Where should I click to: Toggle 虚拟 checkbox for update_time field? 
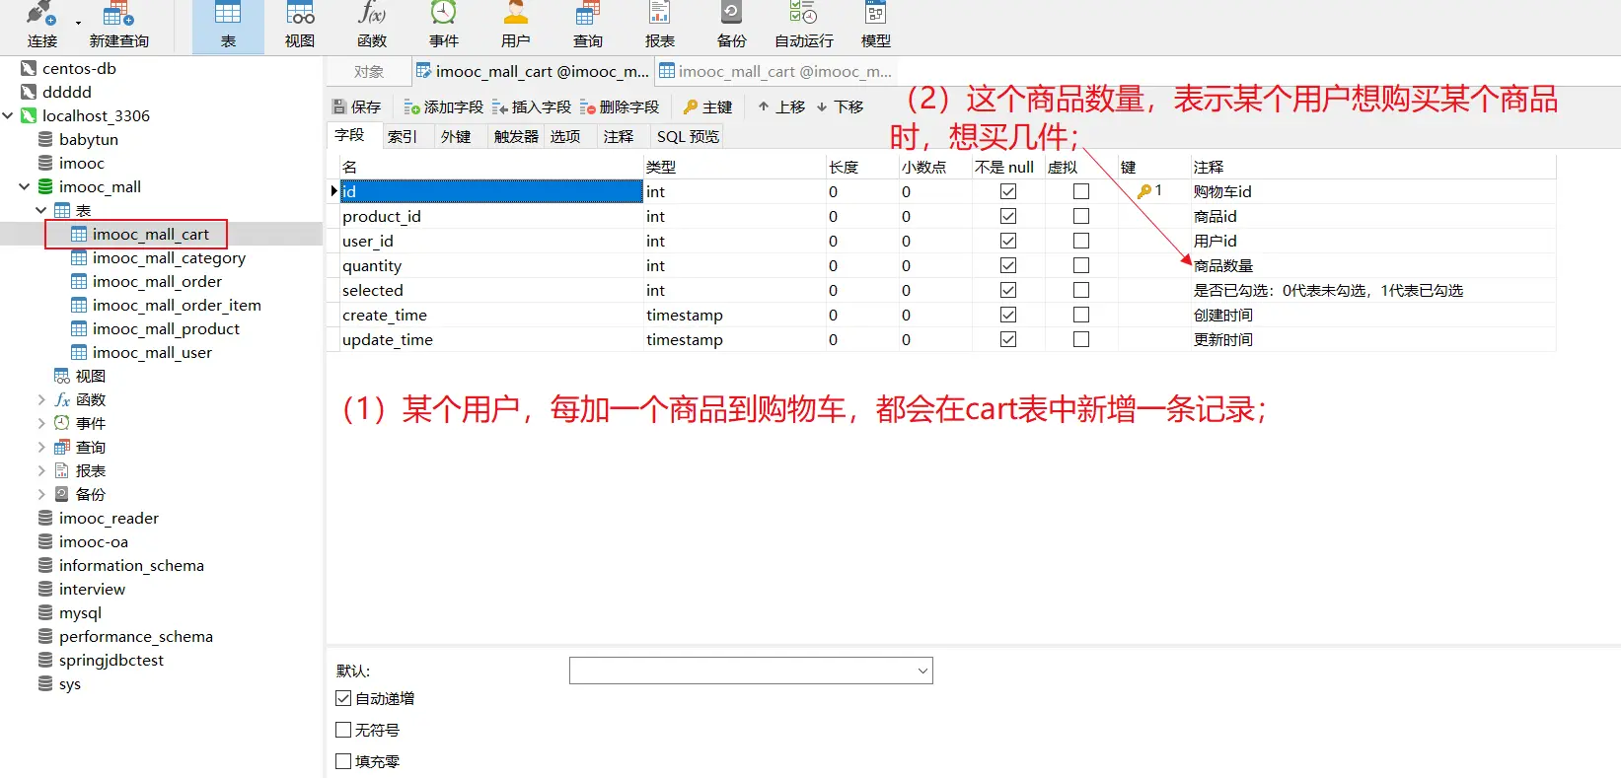1081,339
